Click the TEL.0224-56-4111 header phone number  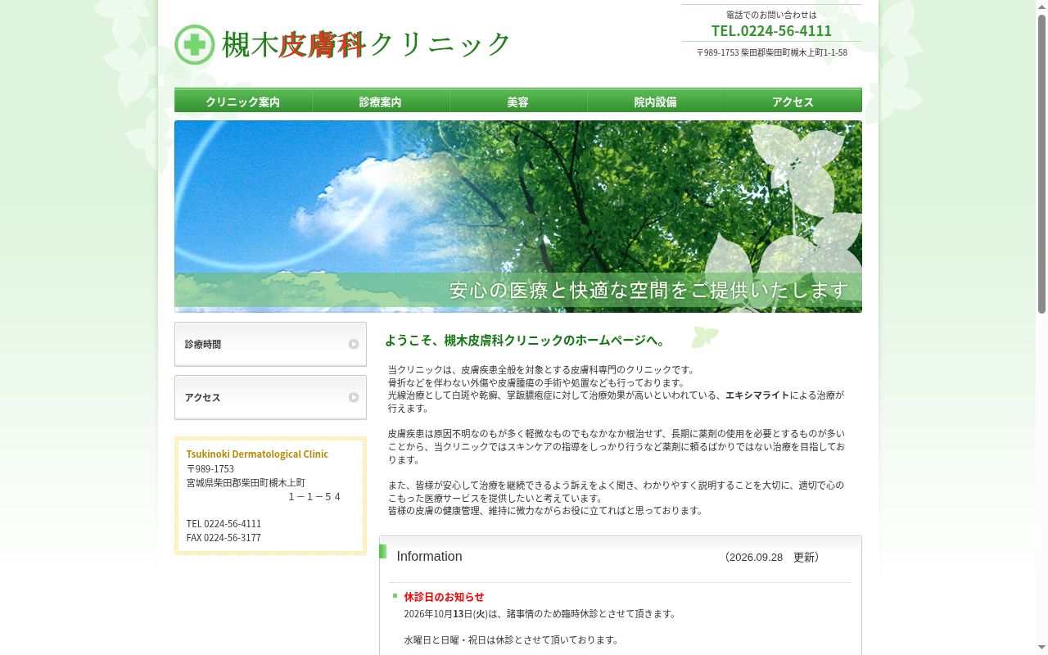[x=771, y=30]
